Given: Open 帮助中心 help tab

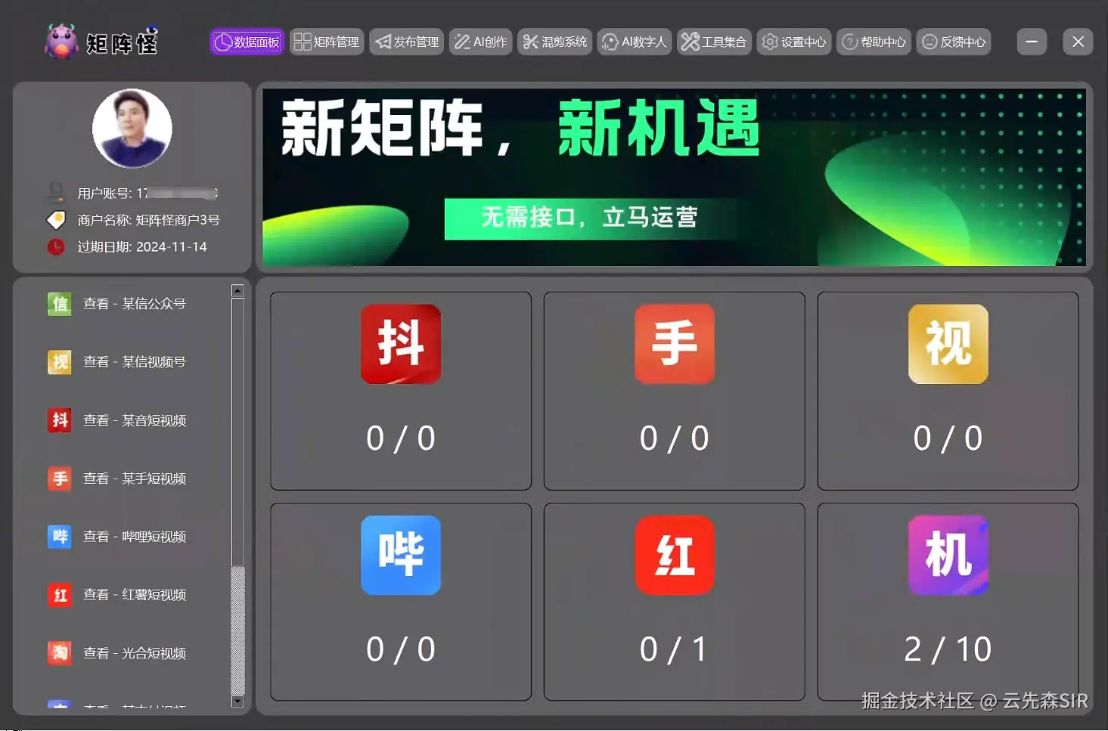Looking at the screenshot, I should point(874,42).
